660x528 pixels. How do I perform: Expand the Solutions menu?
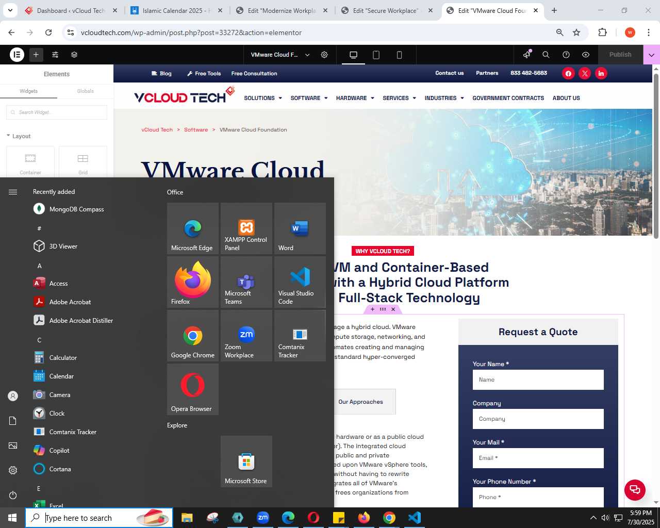(263, 98)
